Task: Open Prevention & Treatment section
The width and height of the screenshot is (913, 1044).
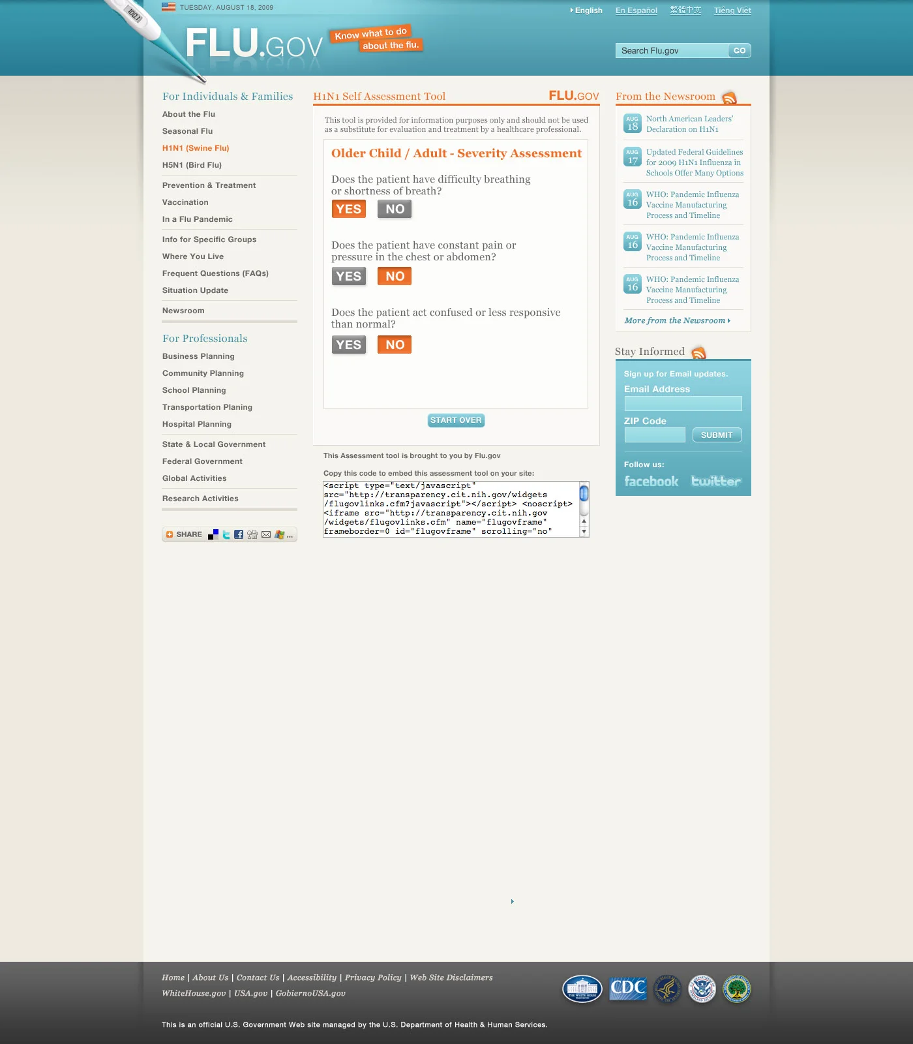Action: pos(209,185)
